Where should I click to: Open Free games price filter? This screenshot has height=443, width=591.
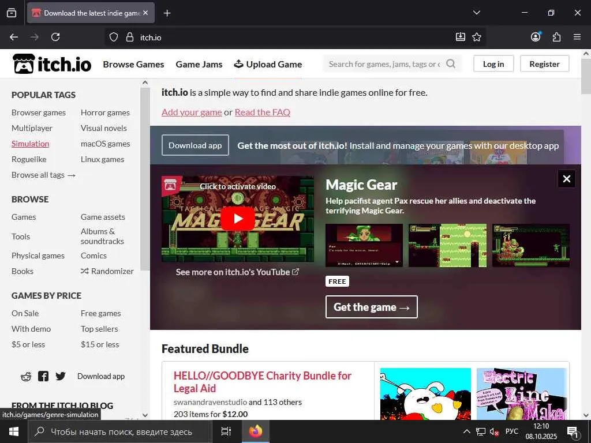click(100, 313)
